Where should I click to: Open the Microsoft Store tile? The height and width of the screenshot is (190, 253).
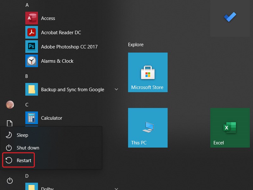coord(148,73)
